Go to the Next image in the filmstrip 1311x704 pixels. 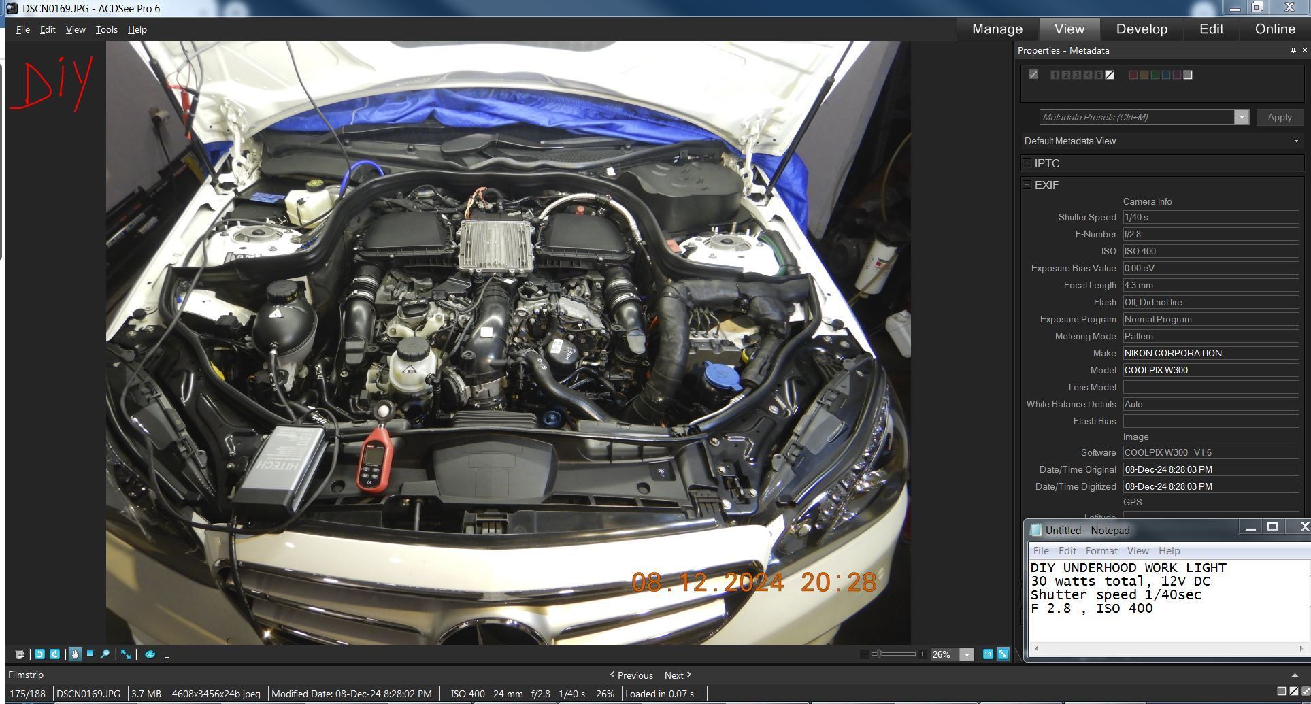(x=678, y=675)
